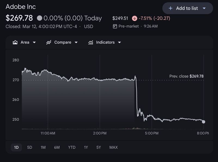Expand the Area chart style dropdown
The image size is (218, 162).
coord(34,42)
